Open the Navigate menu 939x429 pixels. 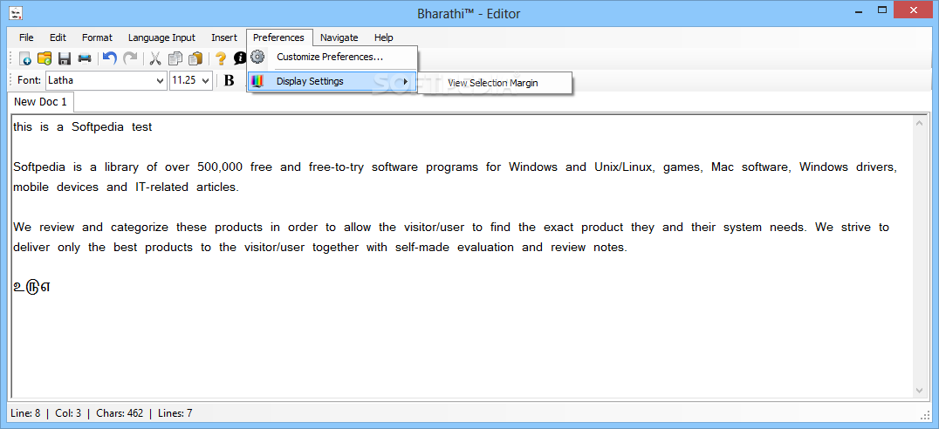point(339,37)
